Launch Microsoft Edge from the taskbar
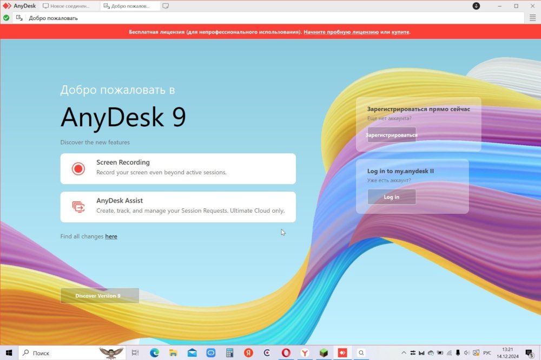 pos(154,353)
